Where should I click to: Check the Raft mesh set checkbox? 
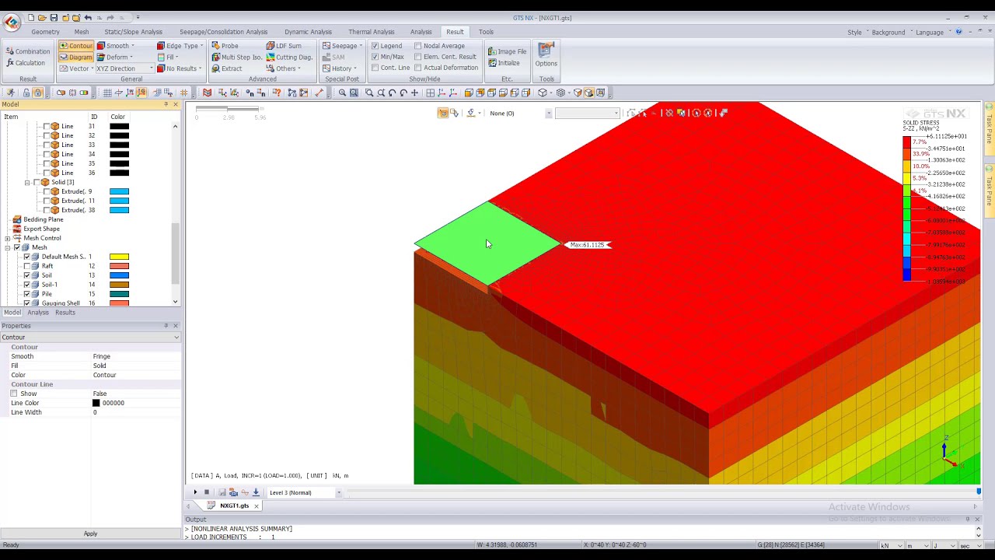(27, 266)
